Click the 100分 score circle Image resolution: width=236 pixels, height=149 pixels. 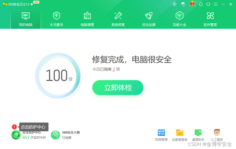click(x=57, y=76)
